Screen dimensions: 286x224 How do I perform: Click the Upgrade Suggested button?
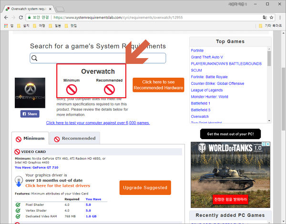pyautogui.click(x=145, y=187)
